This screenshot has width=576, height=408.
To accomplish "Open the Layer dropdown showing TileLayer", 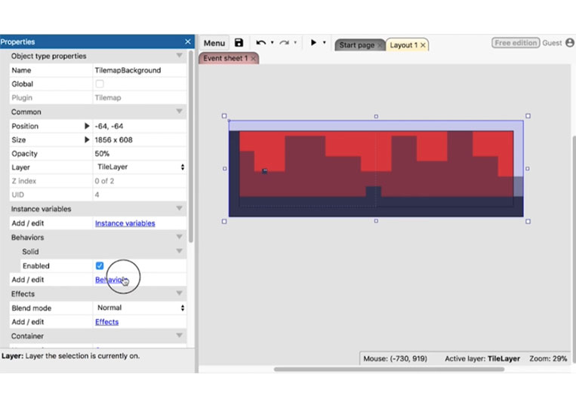I will [x=140, y=167].
